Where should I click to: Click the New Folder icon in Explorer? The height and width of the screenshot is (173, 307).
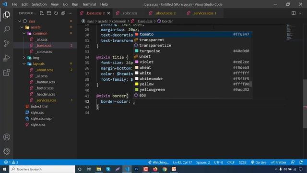[x=49, y=13]
